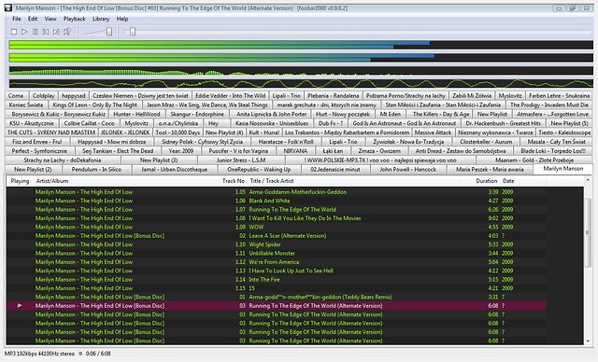Switch to Tool - 10,000 Days tab
This screenshot has width=598, height=362.
(x=178, y=132)
